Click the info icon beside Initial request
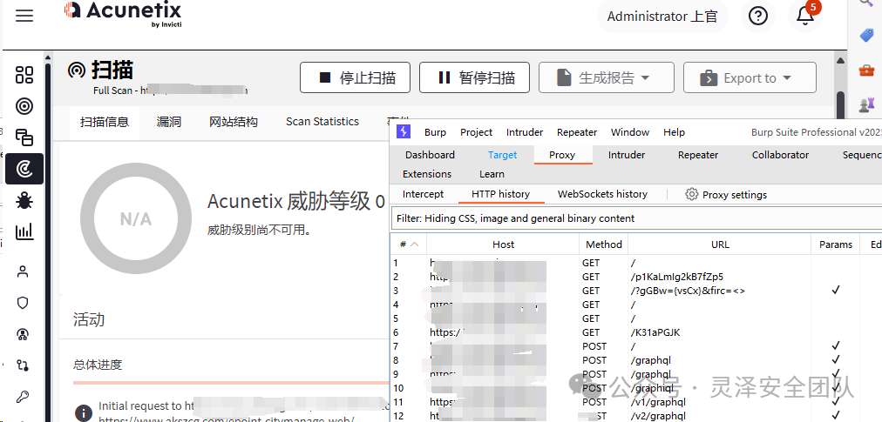This screenshot has height=422, width=882. pos(84,412)
